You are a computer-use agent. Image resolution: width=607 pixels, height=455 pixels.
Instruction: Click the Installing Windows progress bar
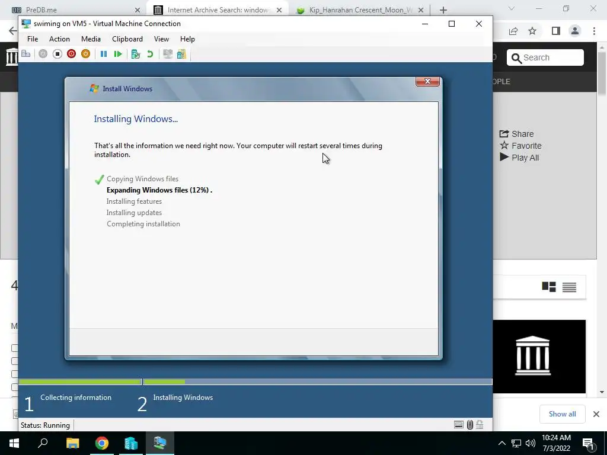pyautogui.click(x=318, y=382)
